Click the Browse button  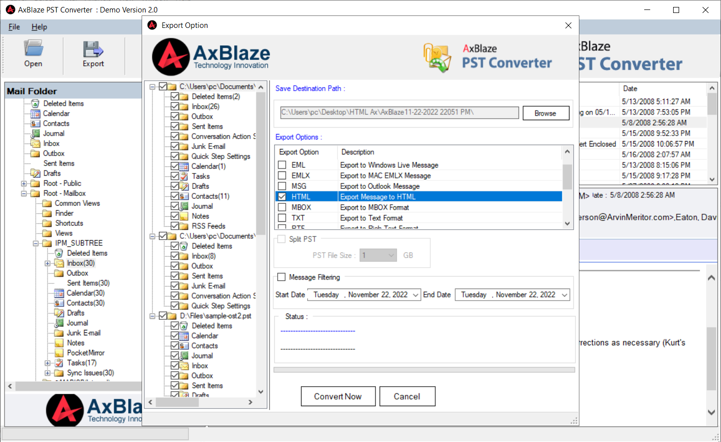coord(545,113)
